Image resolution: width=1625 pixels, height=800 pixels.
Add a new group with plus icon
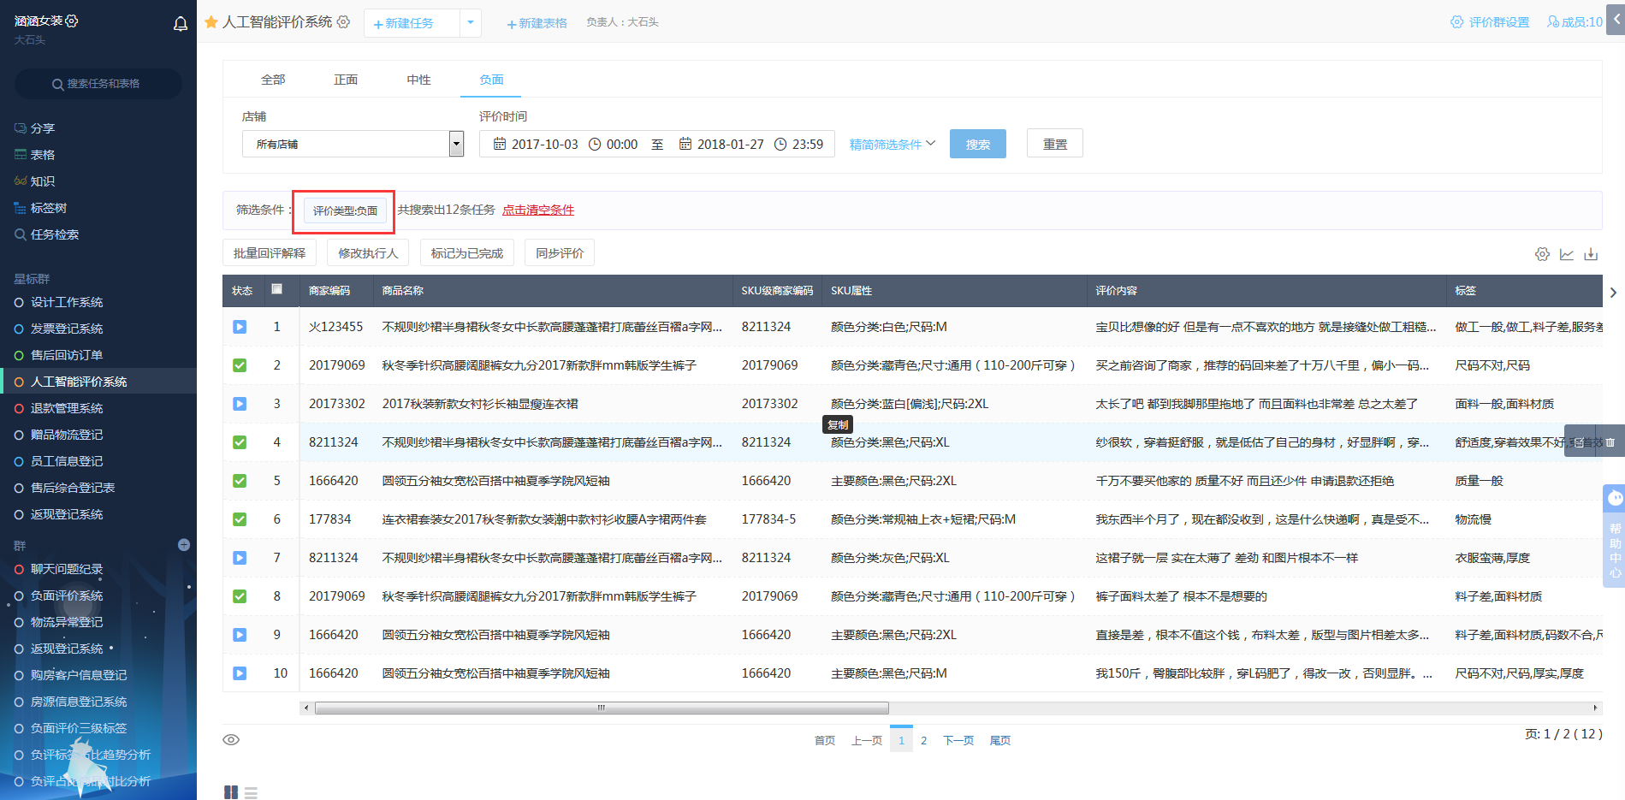point(184,545)
